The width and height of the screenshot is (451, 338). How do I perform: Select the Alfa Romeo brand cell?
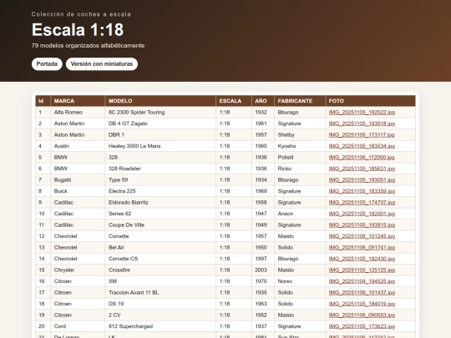(x=78, y=113)
